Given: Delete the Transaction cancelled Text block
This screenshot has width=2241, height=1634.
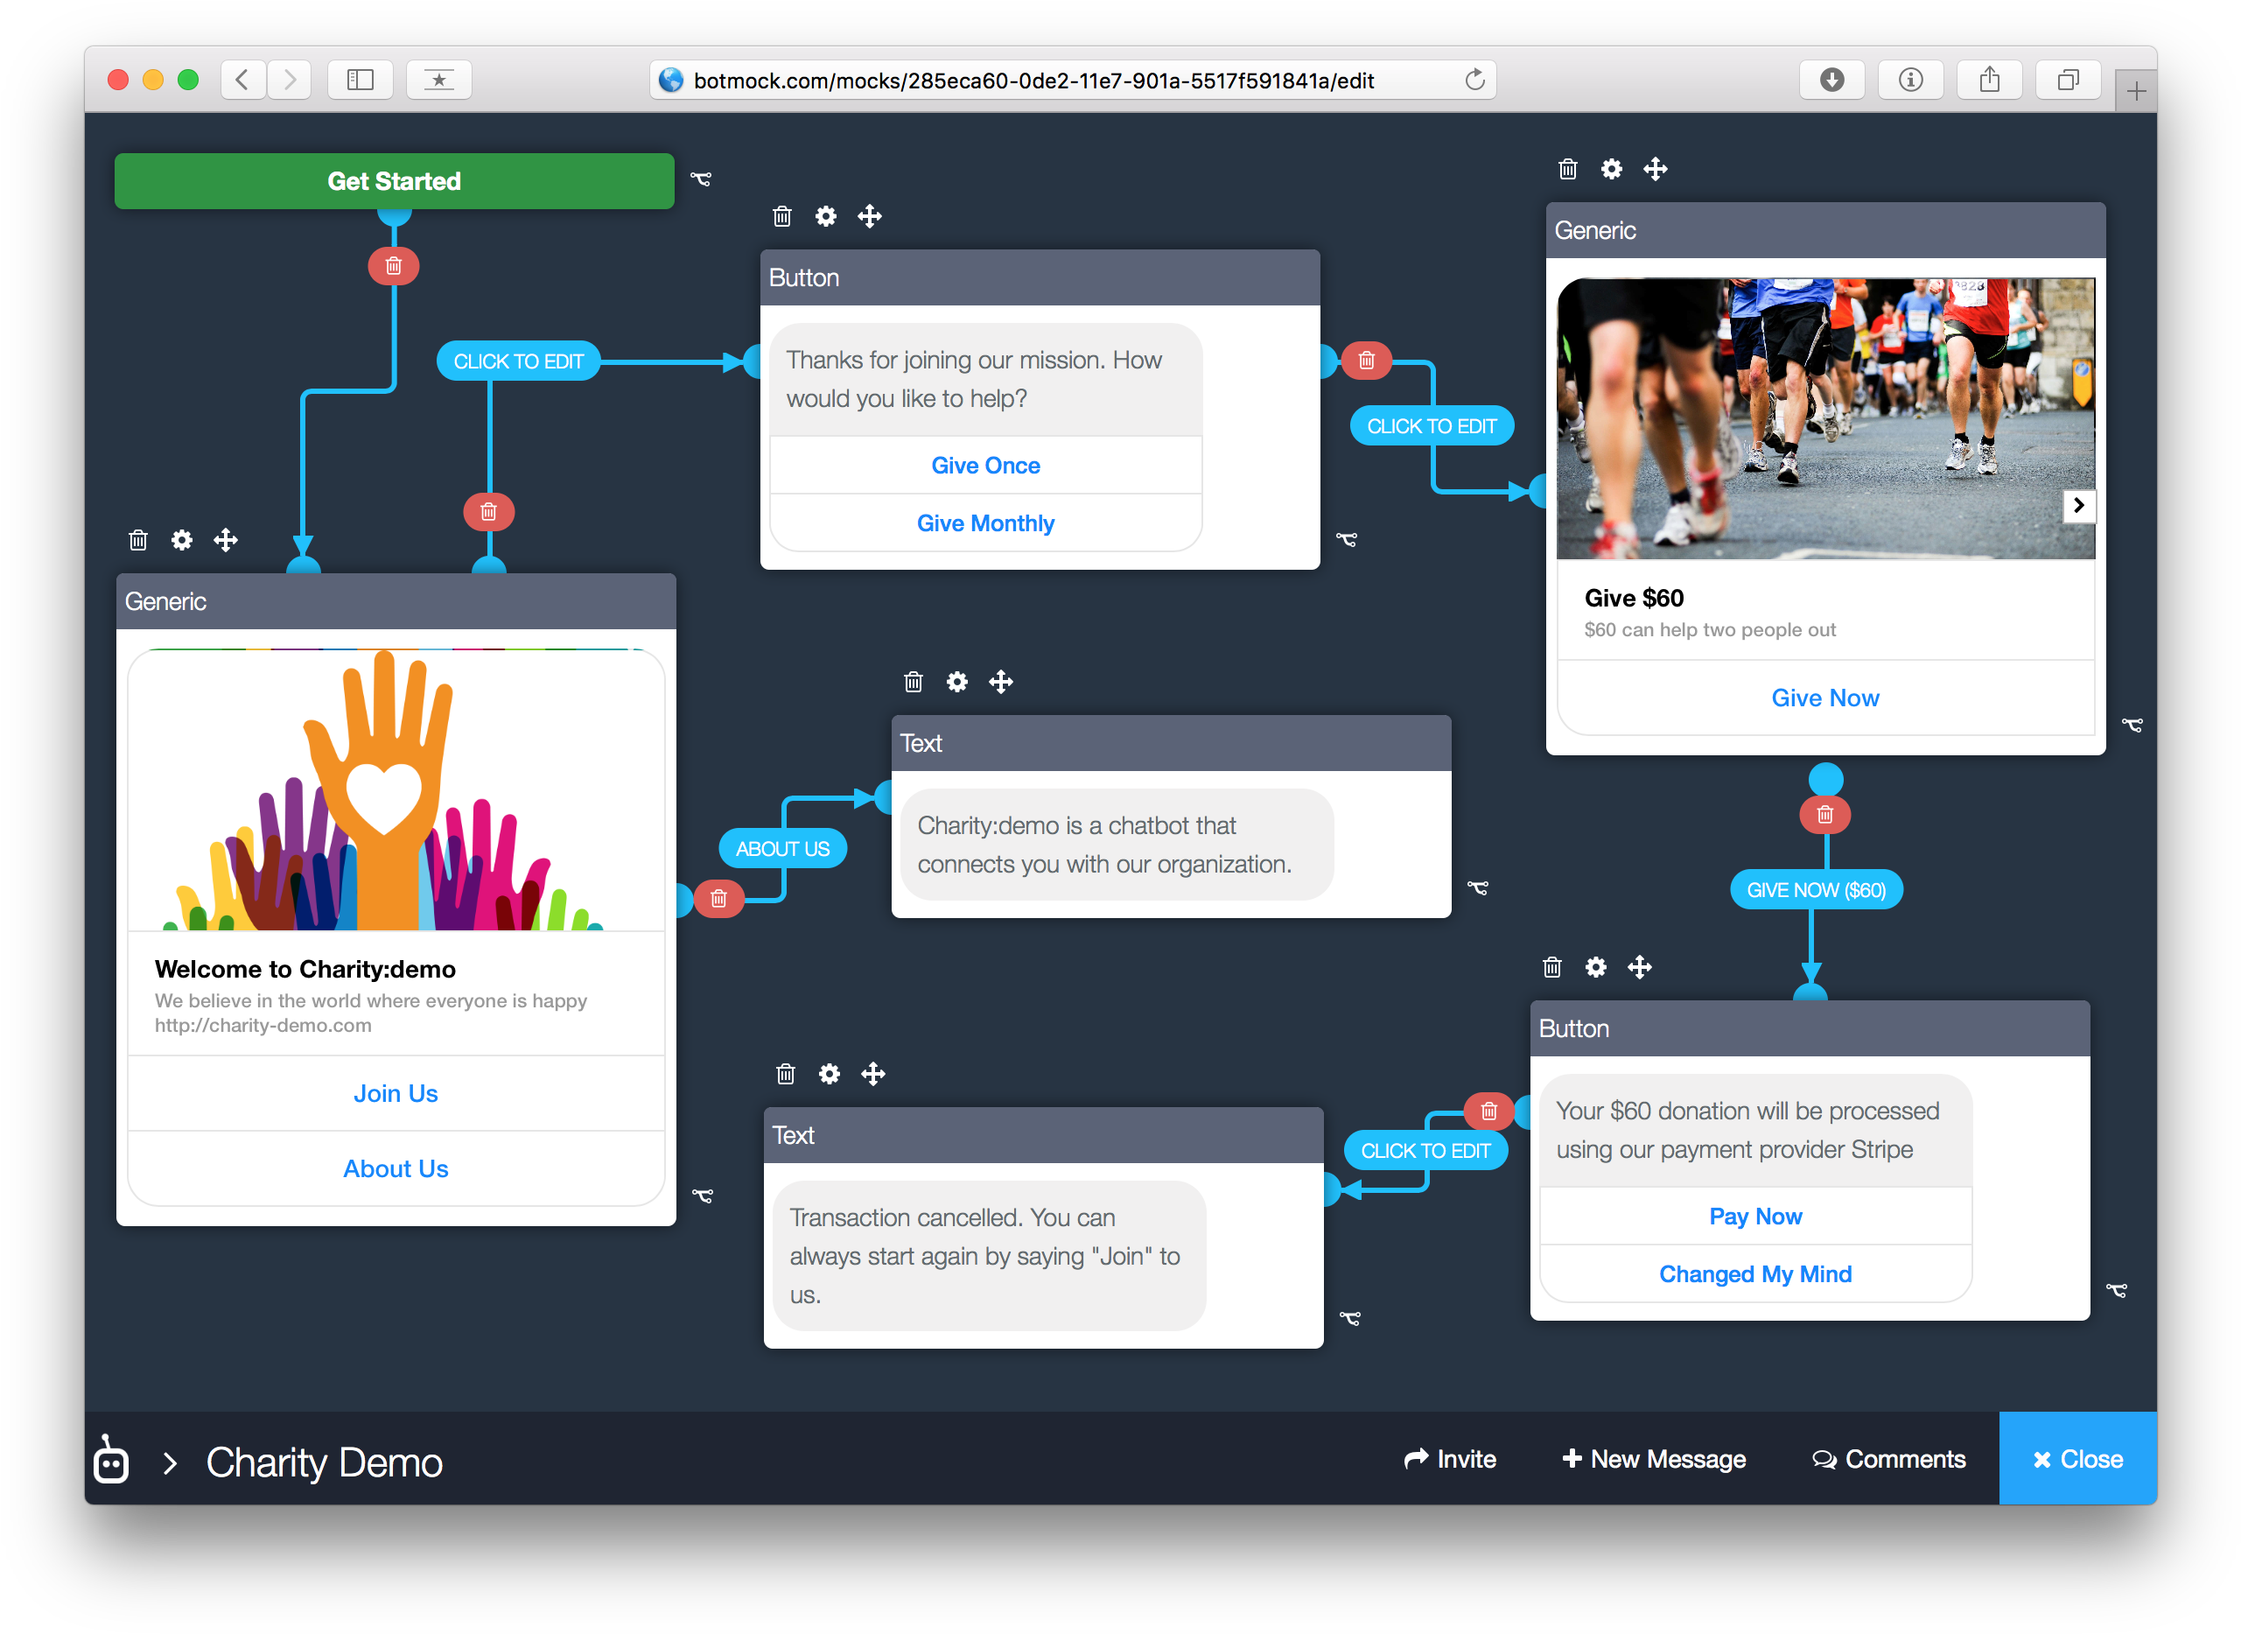Looking at the screenshot, I should coord(785,1074).
